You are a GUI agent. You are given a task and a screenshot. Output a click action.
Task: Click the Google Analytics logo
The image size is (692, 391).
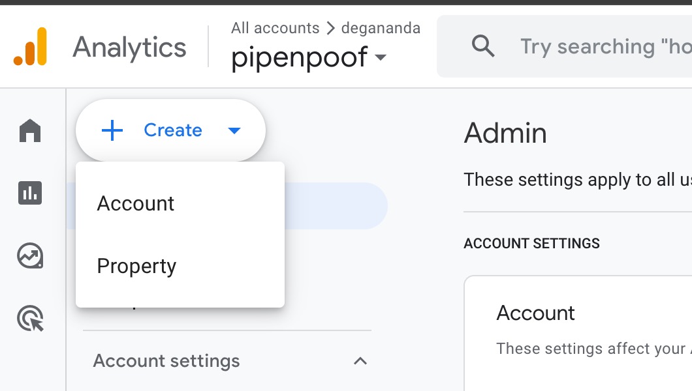(30, 46)
